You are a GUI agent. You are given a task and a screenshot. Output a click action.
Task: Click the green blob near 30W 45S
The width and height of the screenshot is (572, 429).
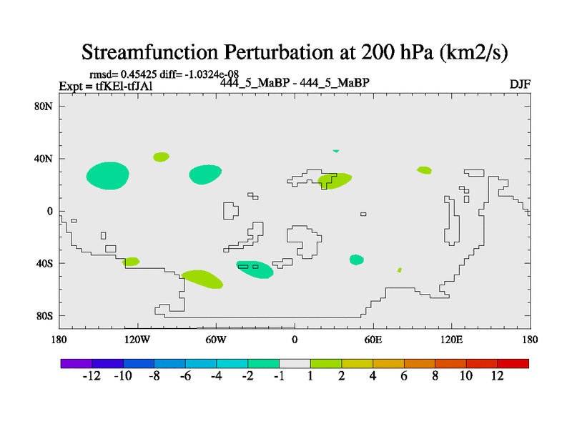point(255,270)
